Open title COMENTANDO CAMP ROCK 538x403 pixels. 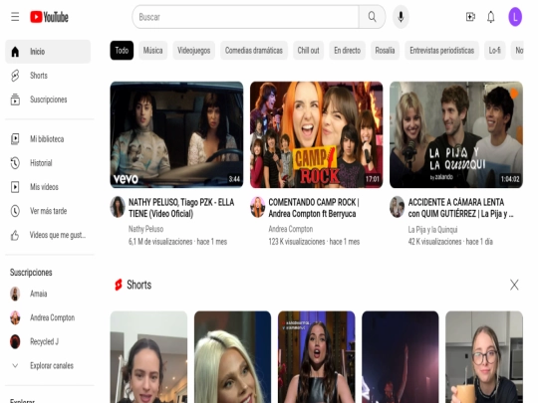[314, 208]
